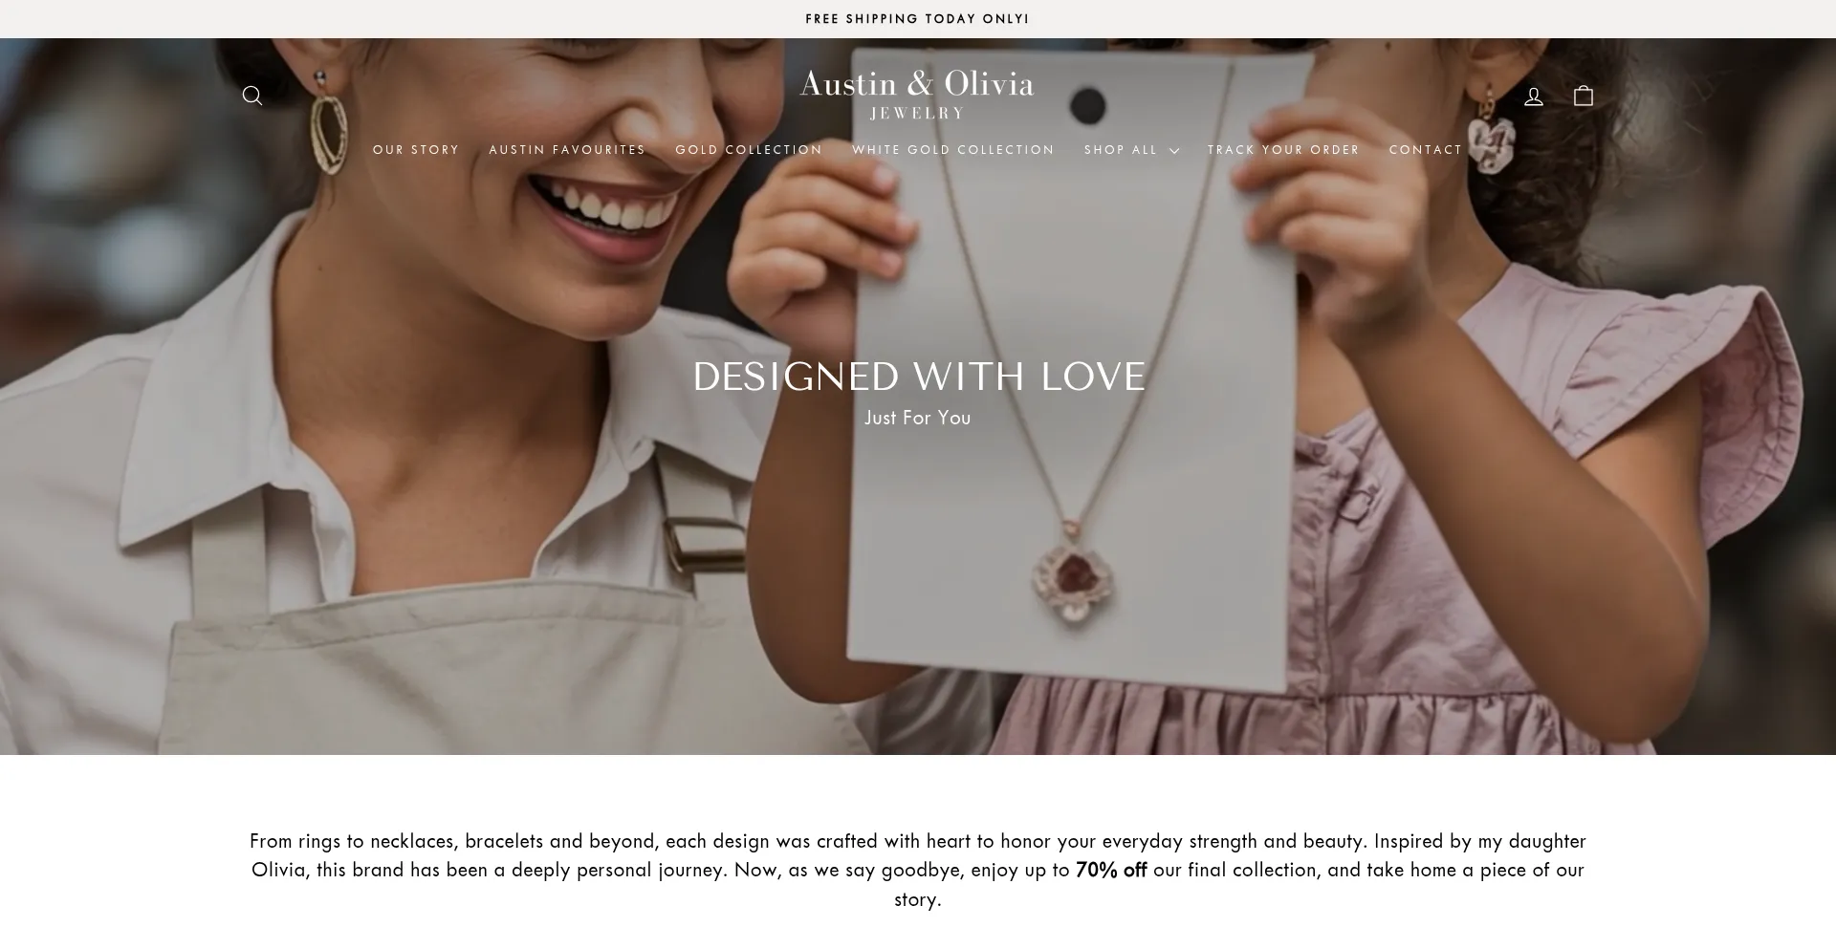Viewport: 1836px width, 949px height.
Task: Open the shopping cart bag icon
Action: coord(1584,96)
